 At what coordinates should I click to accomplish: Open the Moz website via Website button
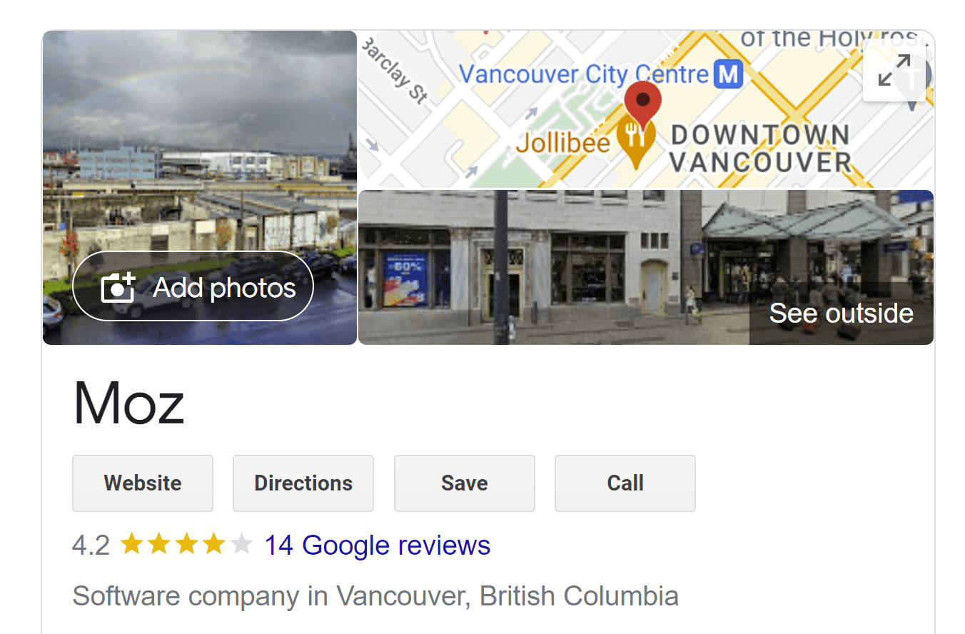(143, 483)
